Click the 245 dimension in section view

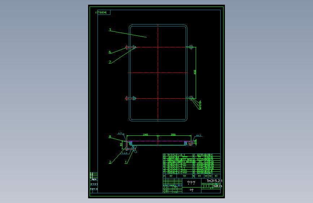click(145, 135)
